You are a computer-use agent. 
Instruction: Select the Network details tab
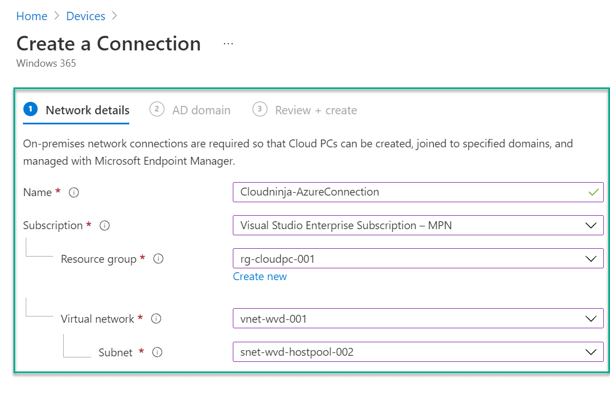click(x=76, y=110)
